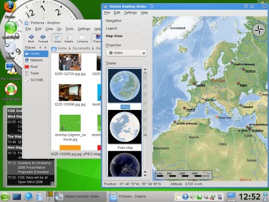The image size is (269, 202).
Task: Click show desktop icon in panel
Action: pyautogui.click(x=17, y=197)
